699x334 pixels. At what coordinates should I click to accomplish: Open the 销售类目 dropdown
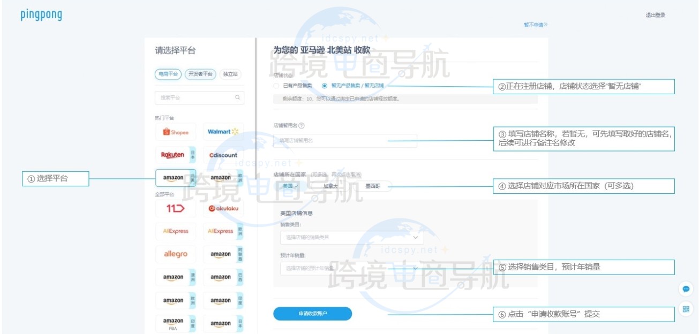351,237
